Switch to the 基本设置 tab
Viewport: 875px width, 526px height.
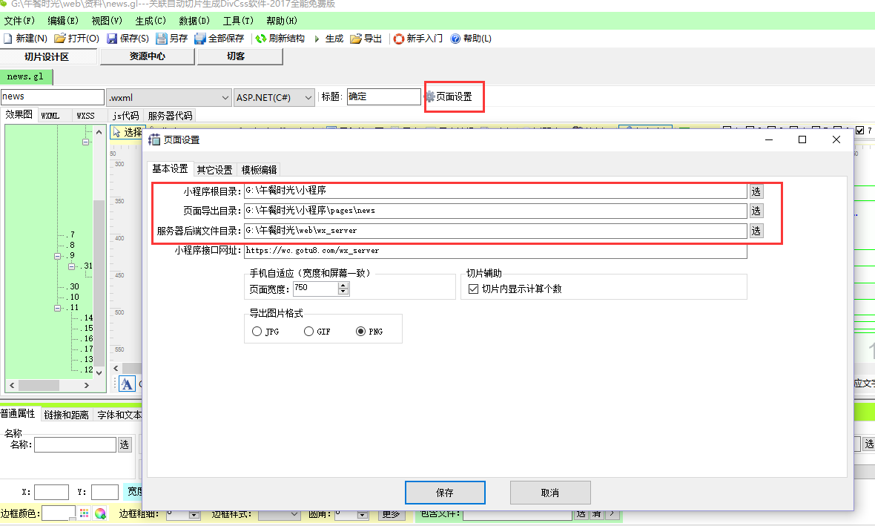(x=171, y=168)
